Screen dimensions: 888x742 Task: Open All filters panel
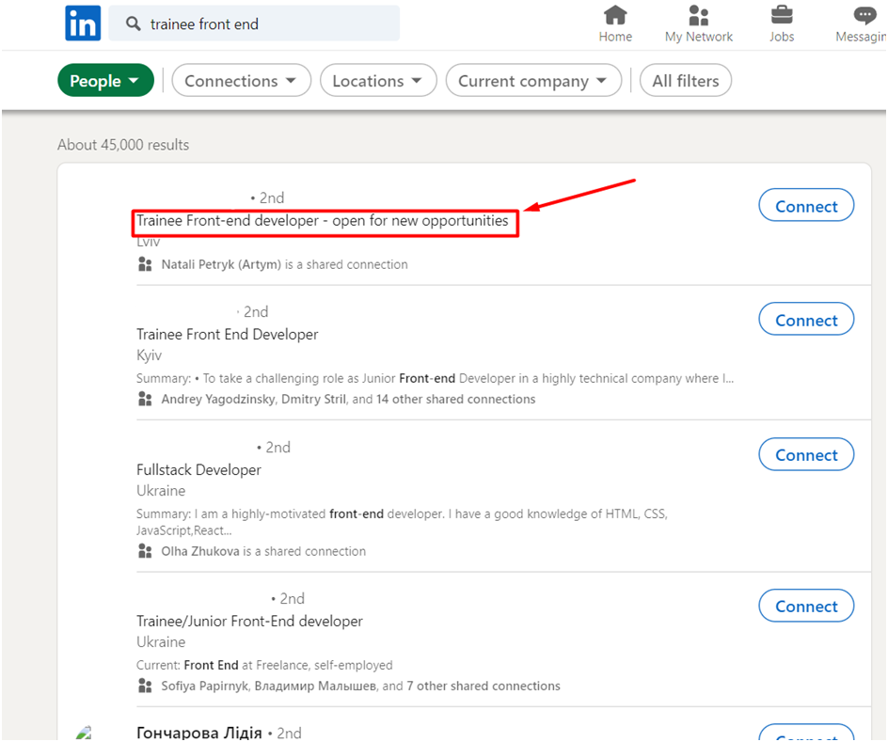click(x=686, y=81)
